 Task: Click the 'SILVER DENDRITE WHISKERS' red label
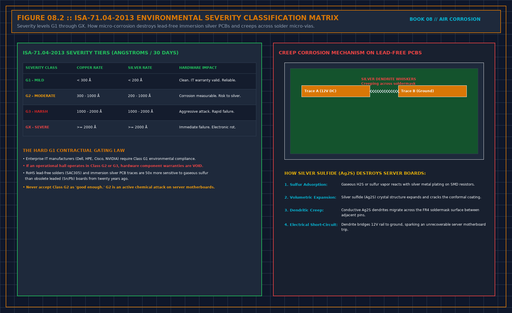click(x=389, y=79)
